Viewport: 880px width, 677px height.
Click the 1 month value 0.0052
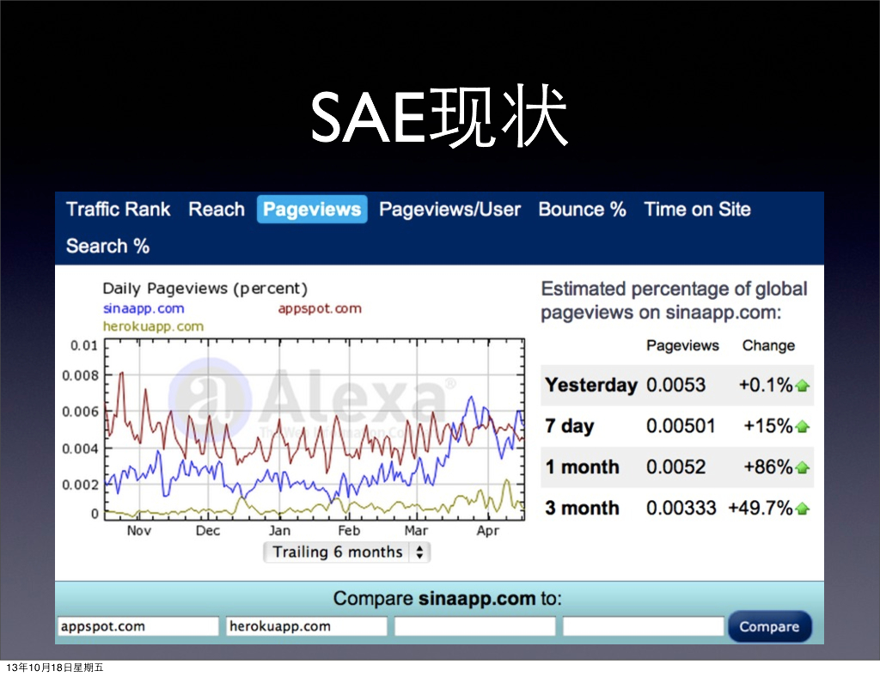(675, 467)
